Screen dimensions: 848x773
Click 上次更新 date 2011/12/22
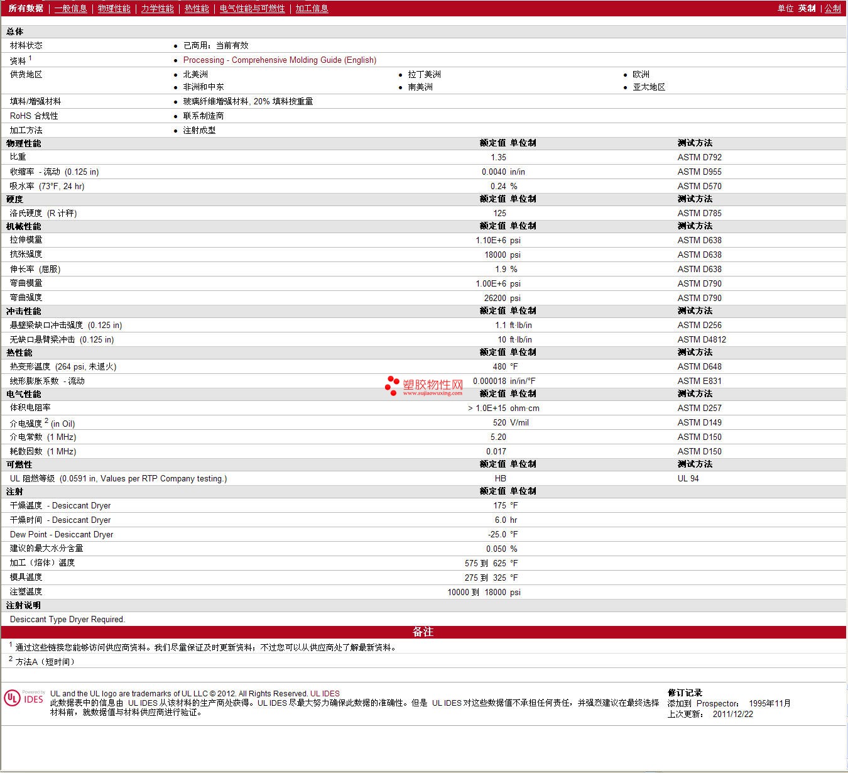tap(733, 714)
